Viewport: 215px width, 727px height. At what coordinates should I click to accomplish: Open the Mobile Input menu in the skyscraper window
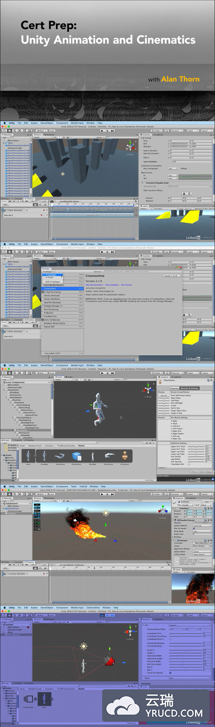pos(77,123)
